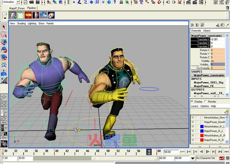The width and height of the screenshot is (230, 164).
Task: Open the Layers menu in layer editor
Action: pyautogui.click(x=195, y=106)
